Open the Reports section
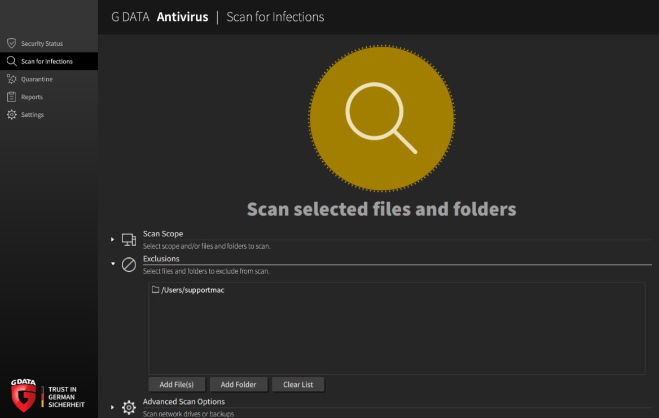 49,97
